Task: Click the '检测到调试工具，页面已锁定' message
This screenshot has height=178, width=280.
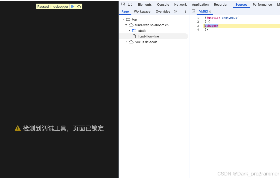Action: (63, 128)
